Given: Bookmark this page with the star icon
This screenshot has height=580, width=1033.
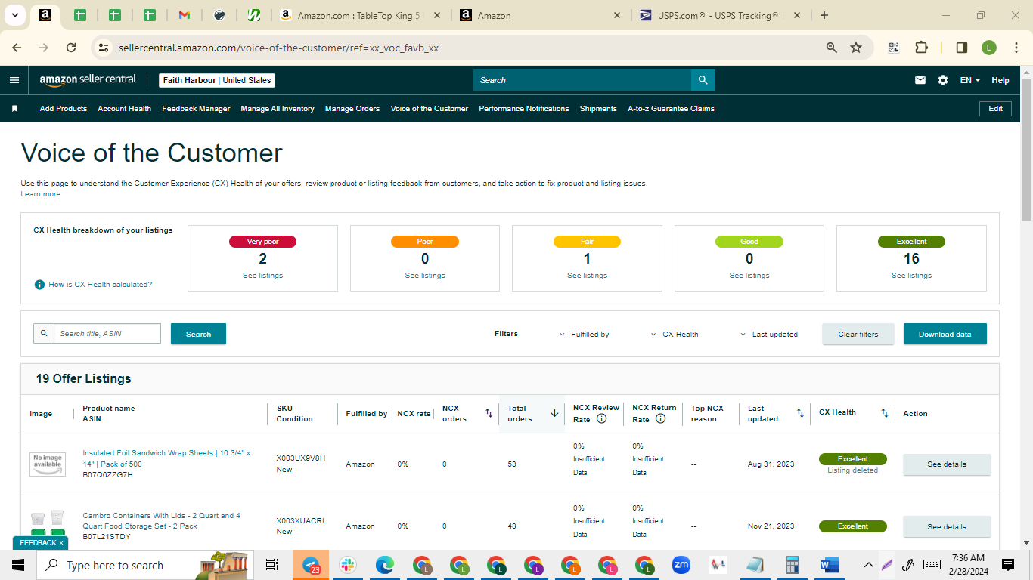Looking at the screenshot, I should click(856, 48).
